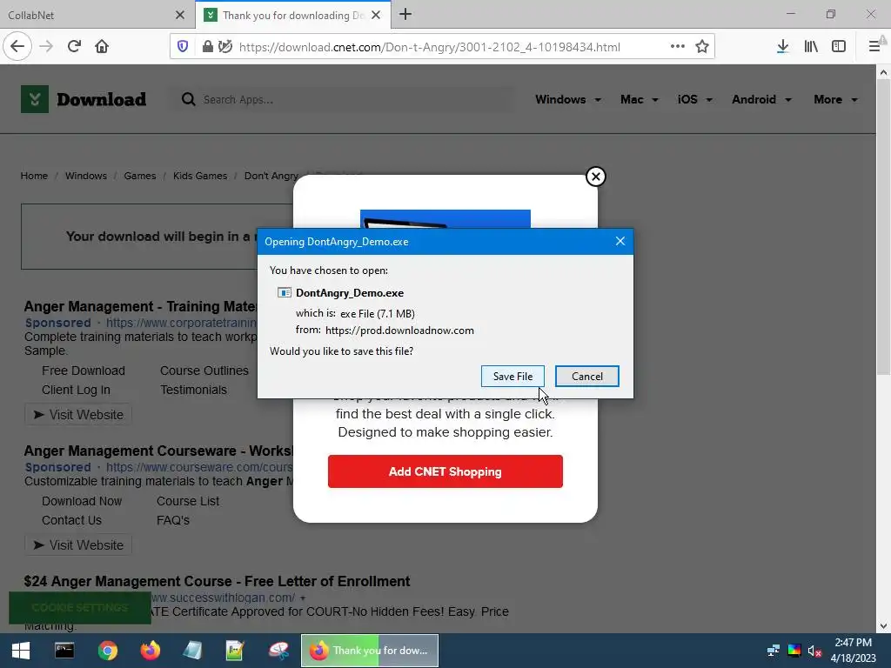Show site security padlock info

pyautogui.click(x=207, y=47)
